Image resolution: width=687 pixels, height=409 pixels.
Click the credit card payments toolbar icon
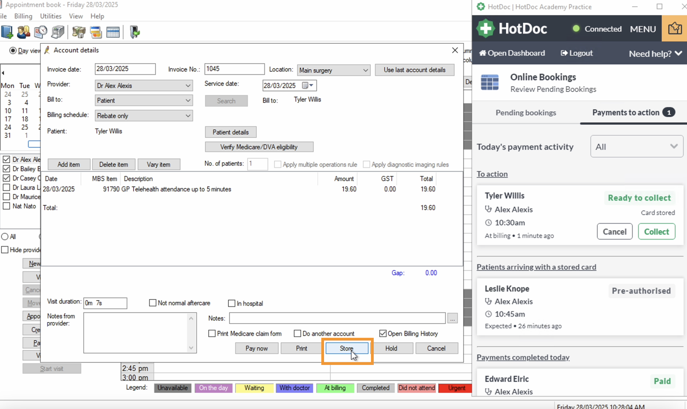tap(96, 32)
